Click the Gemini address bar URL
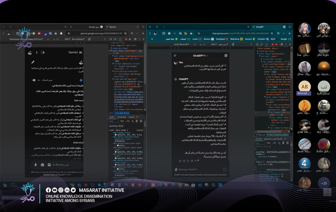Image resolution: width=336 pixels, height=212 pixels. pos(101,34)
